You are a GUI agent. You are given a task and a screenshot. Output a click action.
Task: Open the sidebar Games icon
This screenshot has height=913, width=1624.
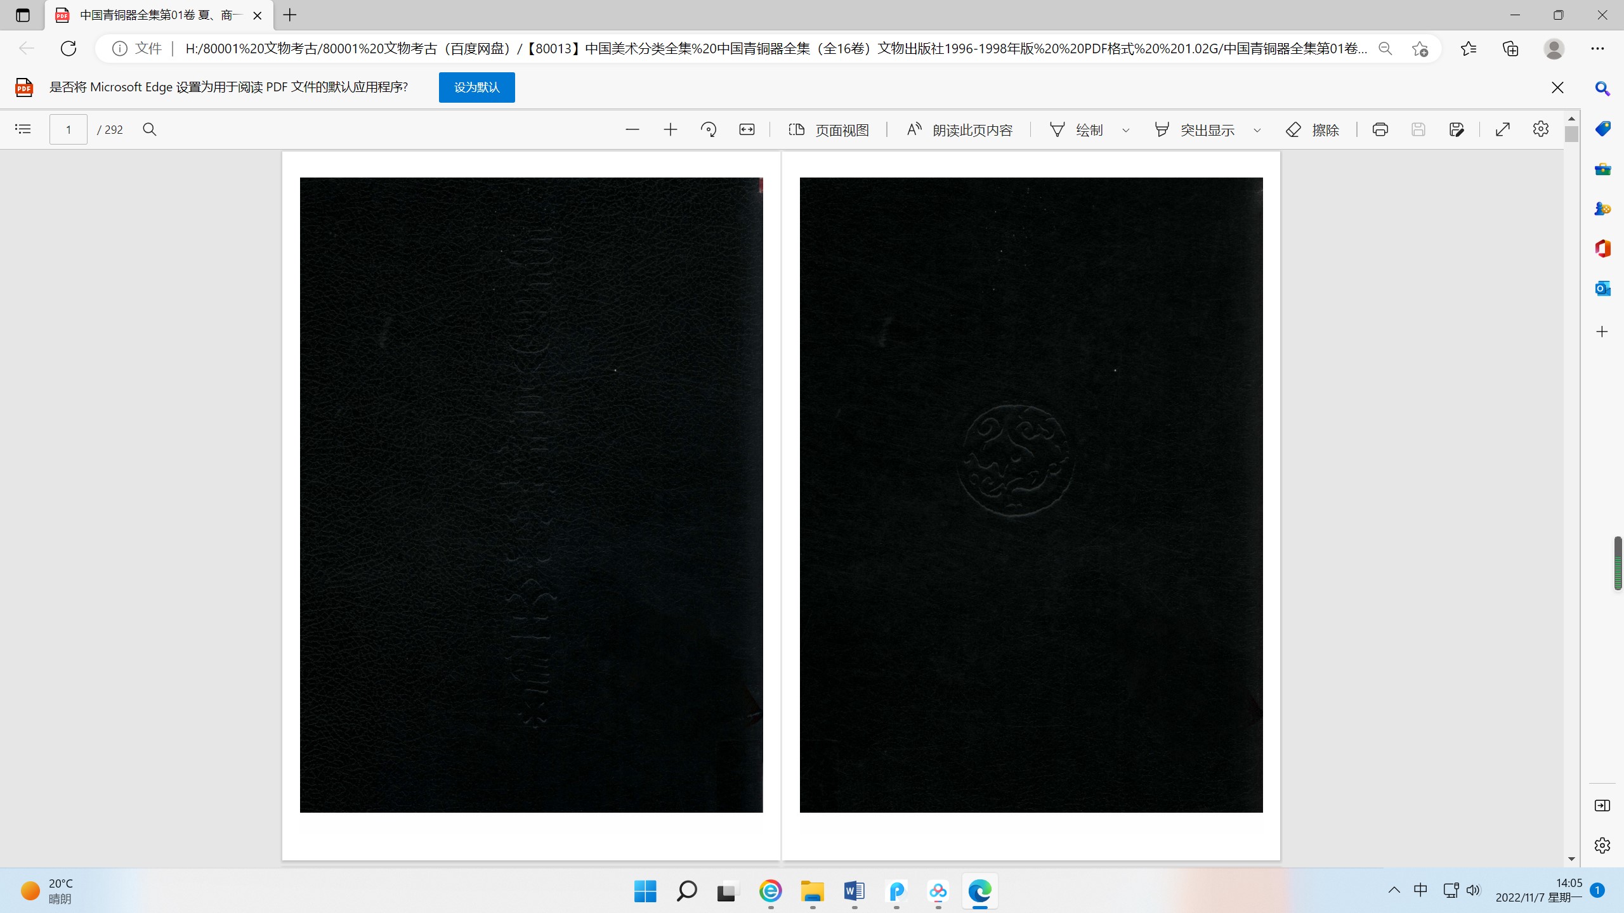[x=1602, y=209]
